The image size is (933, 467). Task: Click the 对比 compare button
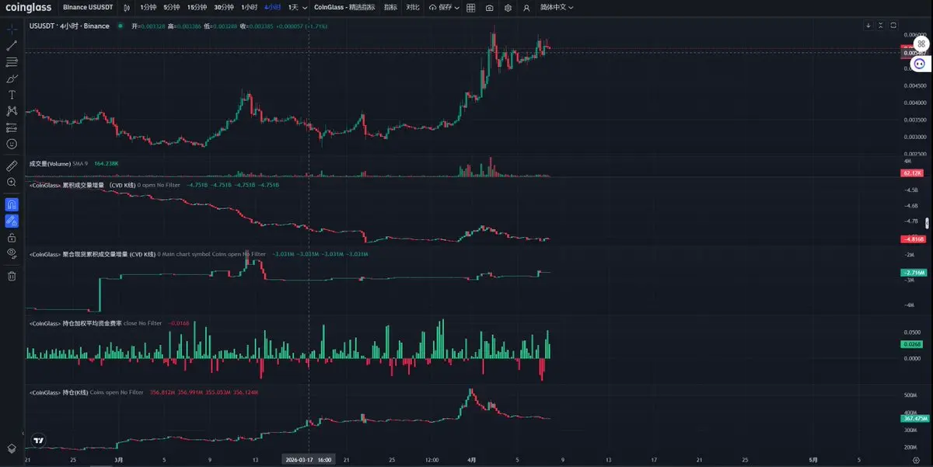click(413, 7)
